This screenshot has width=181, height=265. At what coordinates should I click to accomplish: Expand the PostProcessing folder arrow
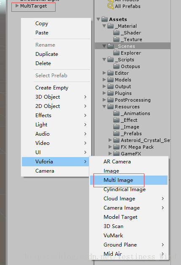104,100
